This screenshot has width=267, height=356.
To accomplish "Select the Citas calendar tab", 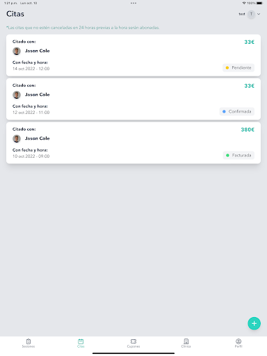I will coord(81,343).
